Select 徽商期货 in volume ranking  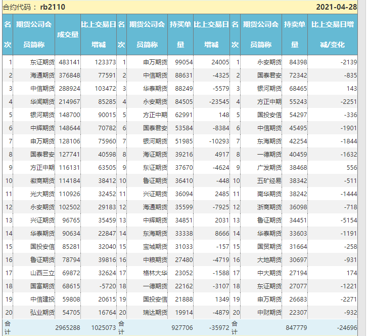42,181
